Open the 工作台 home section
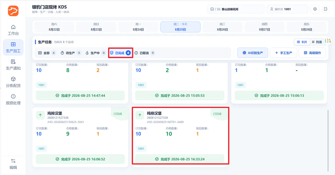Screen dimensions: 335x175 point(13,30)
